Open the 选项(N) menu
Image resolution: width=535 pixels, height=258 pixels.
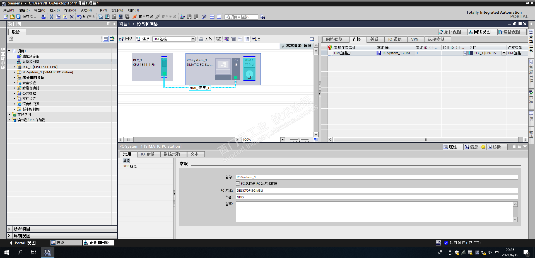coord(86,10)
